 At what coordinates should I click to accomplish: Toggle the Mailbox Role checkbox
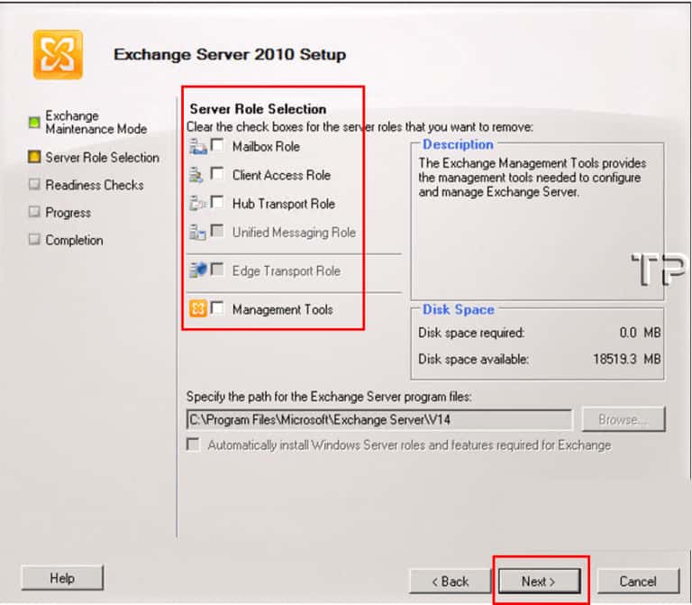[217, 145]
